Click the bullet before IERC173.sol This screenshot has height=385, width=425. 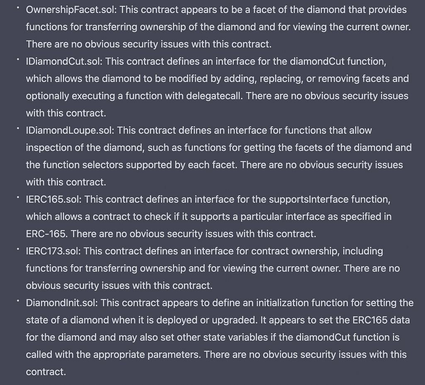point(17,249)
